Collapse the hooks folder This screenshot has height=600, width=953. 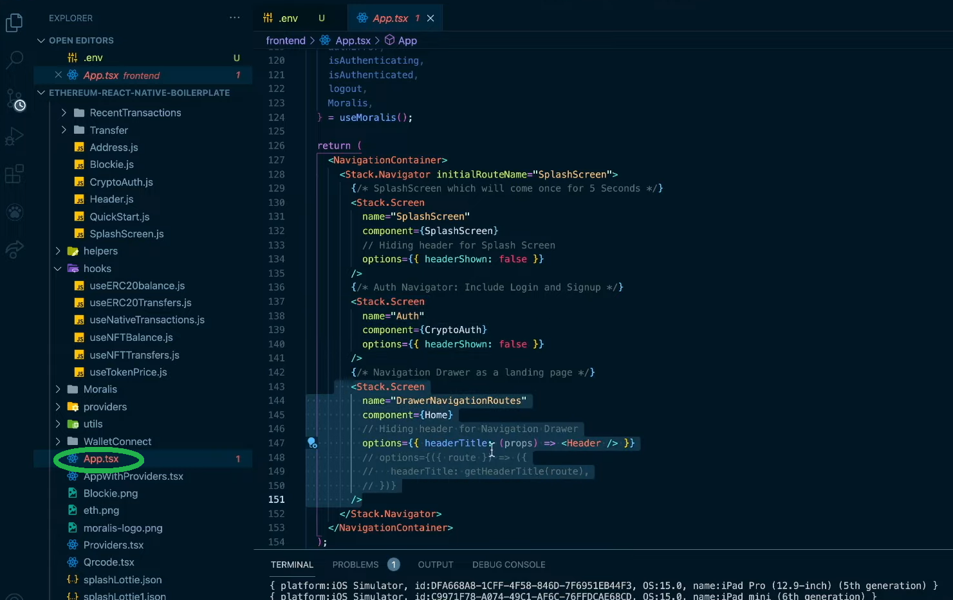point(58,269)
